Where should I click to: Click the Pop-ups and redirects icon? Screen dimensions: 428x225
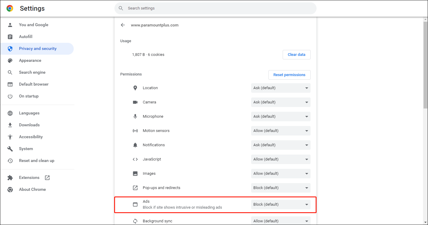tap(135, 188)
